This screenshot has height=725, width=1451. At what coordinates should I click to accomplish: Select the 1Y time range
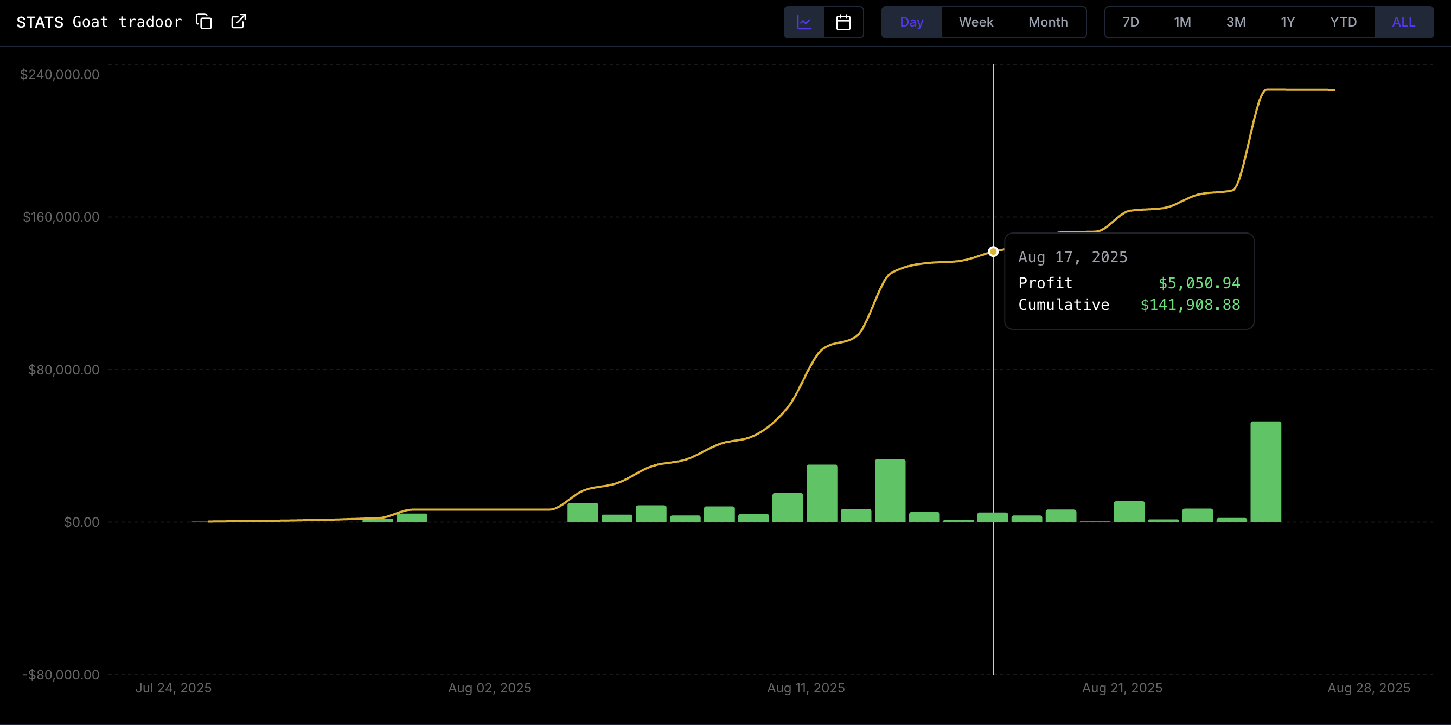point(1288,22)
